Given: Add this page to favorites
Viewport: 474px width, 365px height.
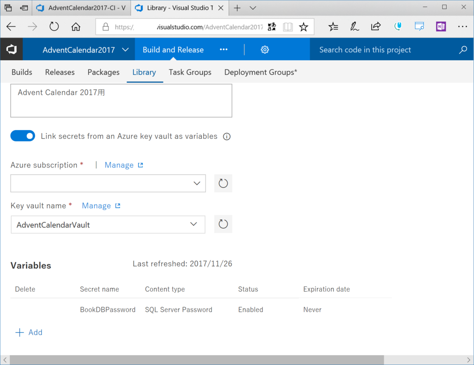Looking at the screenshot, I should (x=304, y=27).
